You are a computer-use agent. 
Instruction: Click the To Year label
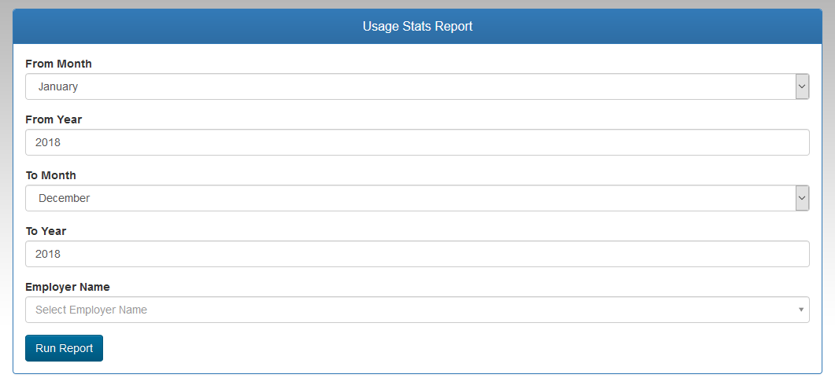click(x=46, y=231)
